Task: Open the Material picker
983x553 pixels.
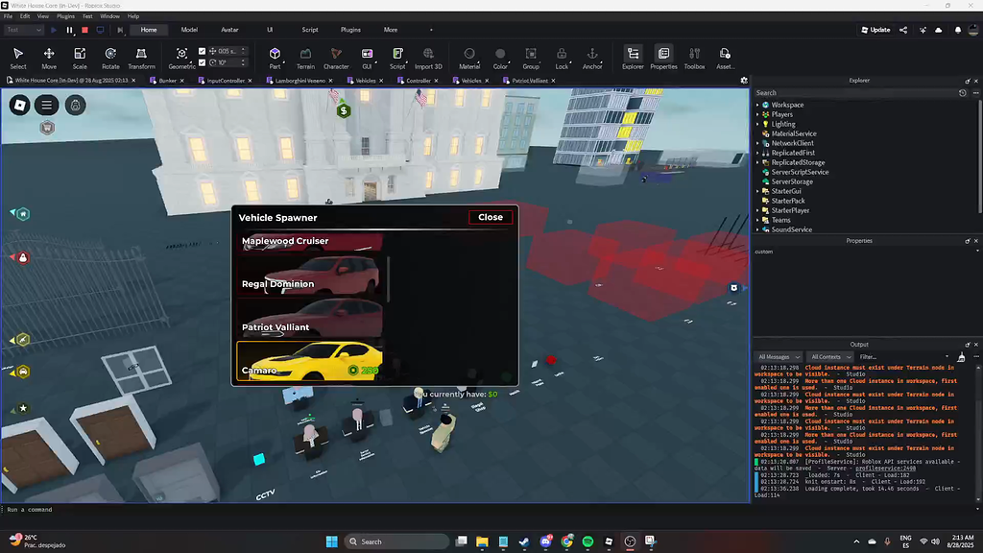Action: tap(468, 58)
